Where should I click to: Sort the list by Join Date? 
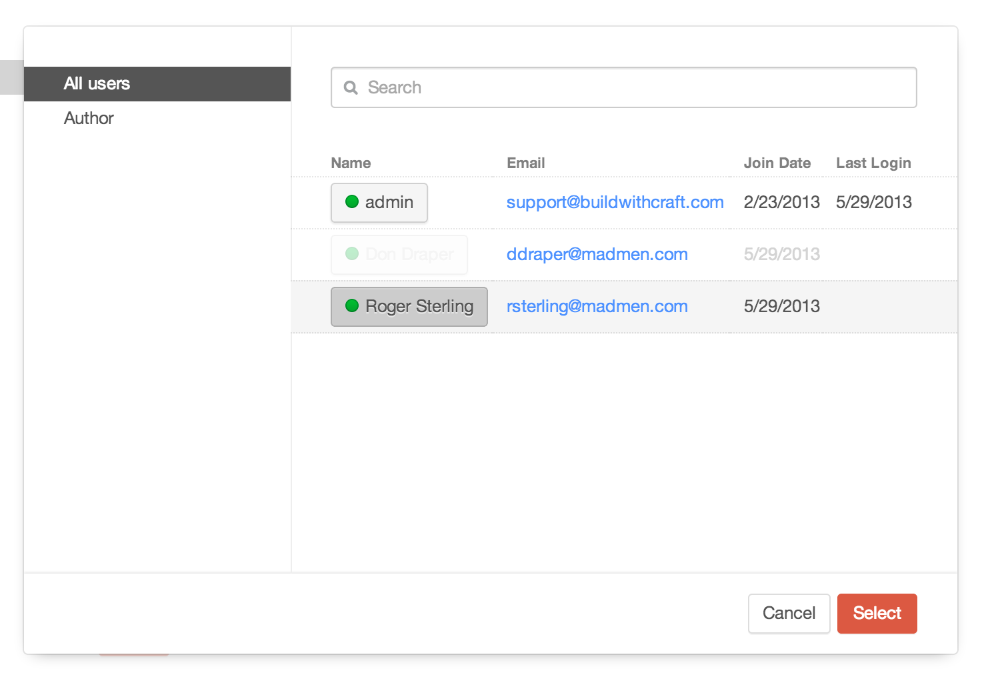pos(777,163)
